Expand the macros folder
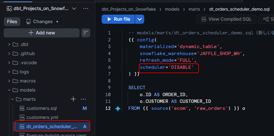274x136 pixels. point(22,81)
